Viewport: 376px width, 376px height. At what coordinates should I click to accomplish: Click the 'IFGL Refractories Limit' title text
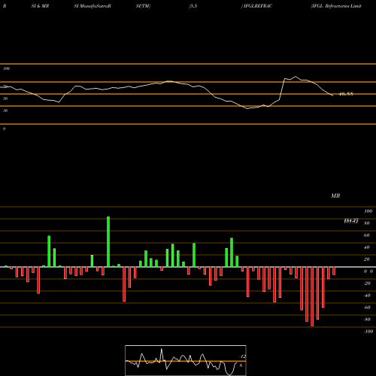336,6
